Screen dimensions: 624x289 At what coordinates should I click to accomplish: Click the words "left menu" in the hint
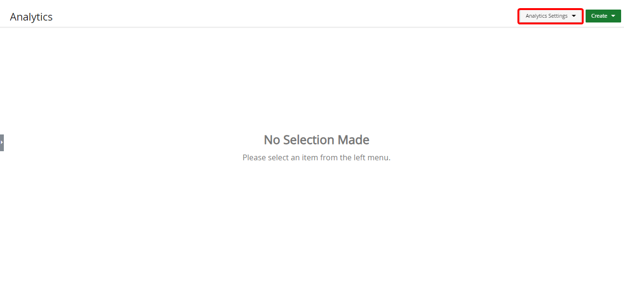pyautogui.click(x=372, y=157)
